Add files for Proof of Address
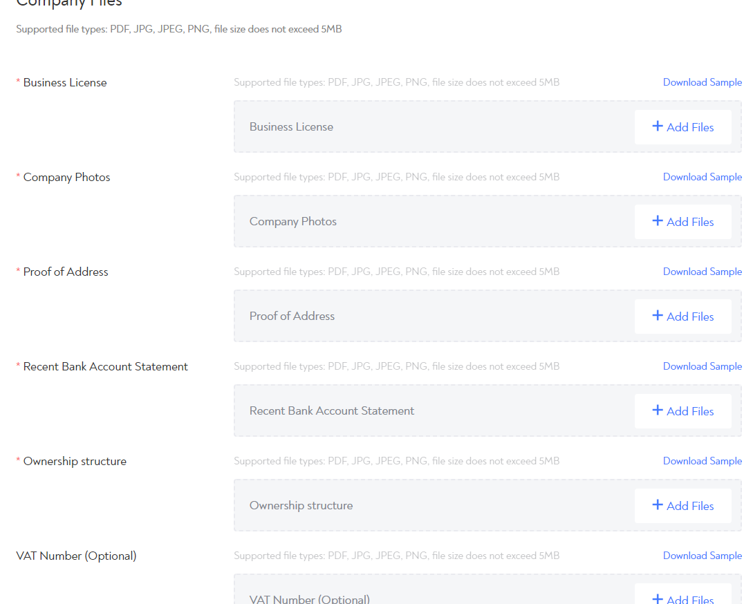753x604 pixels. click(683, 317)
